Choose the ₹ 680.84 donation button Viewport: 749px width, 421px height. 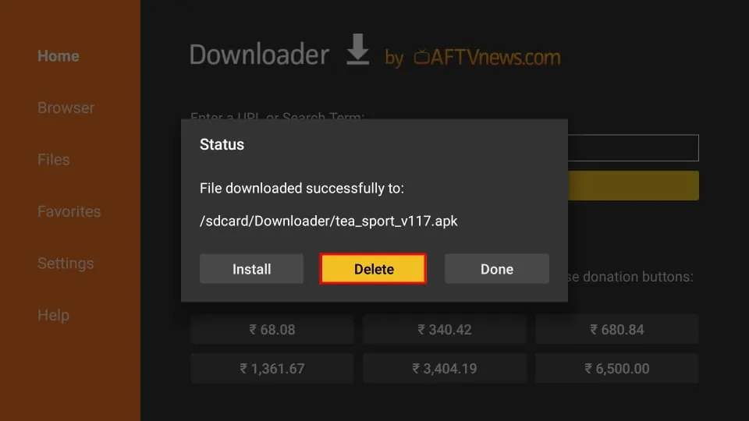coord(617,329)
